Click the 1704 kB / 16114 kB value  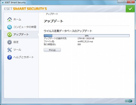tap(86, 38)
